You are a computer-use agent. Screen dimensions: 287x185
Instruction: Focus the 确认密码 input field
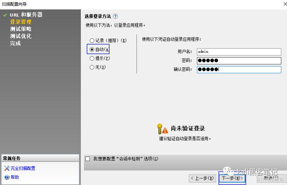point(239,70)
